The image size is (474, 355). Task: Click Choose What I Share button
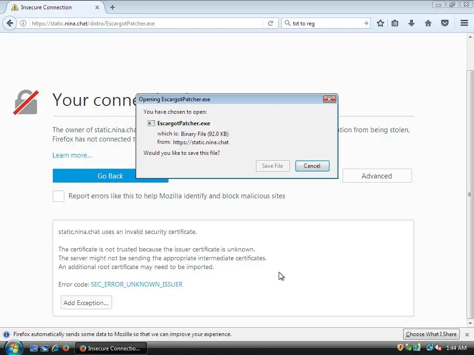[431, 334]
